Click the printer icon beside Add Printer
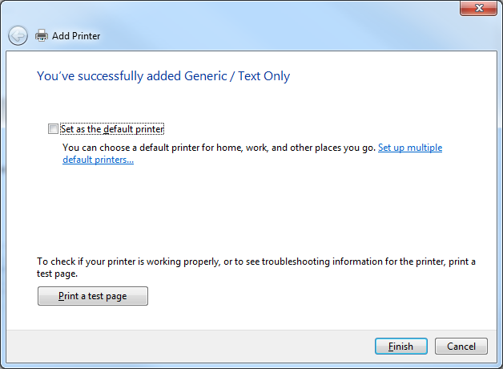The width and height of the screenshot is (503, 369). pos(42,35)
